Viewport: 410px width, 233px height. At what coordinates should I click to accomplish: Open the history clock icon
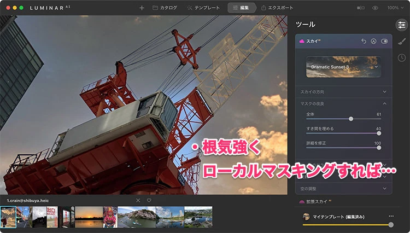click(x=401, y=57)
